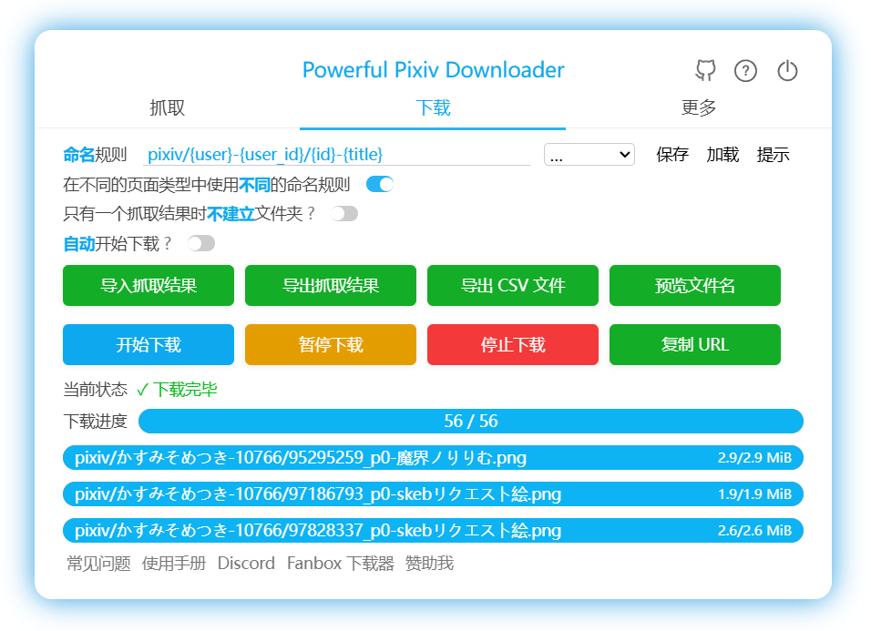Open the Discord link
Image resolution: width=871 pixels, height=631 pixels.
point(246,564)
